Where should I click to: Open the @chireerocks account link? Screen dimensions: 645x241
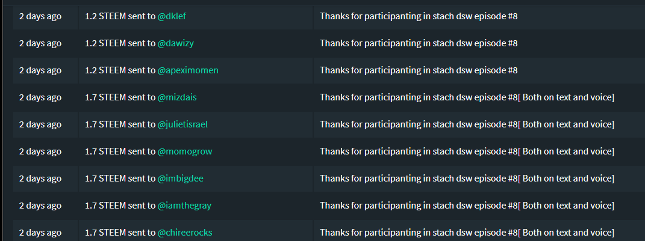[185, 233]
